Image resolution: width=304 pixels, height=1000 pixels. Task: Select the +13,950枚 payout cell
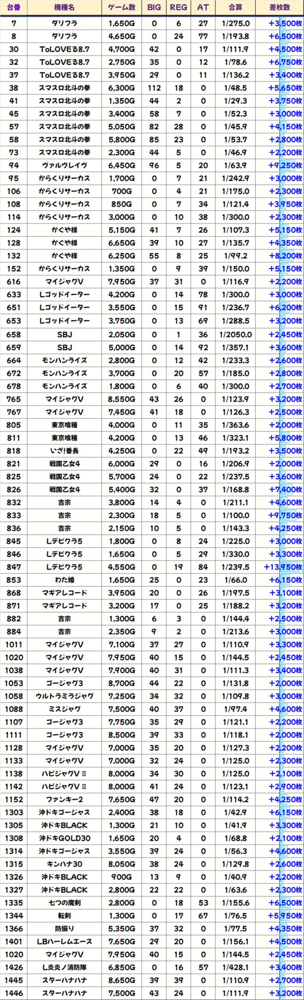pyautogui.click(x=280, y=567)
